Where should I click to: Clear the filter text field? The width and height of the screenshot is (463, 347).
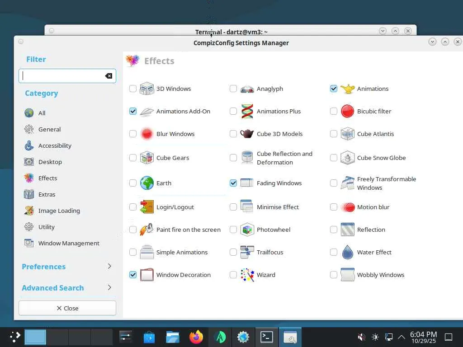click(x=109, y=76)
